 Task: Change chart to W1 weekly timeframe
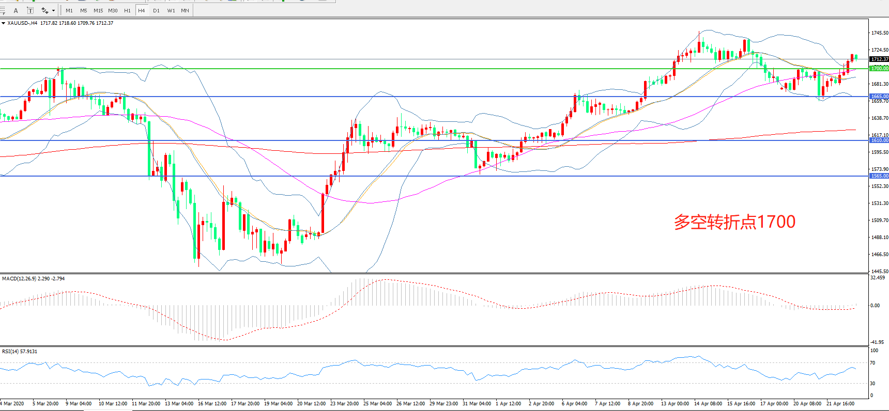pyautogui.click(x=171, y=10)
